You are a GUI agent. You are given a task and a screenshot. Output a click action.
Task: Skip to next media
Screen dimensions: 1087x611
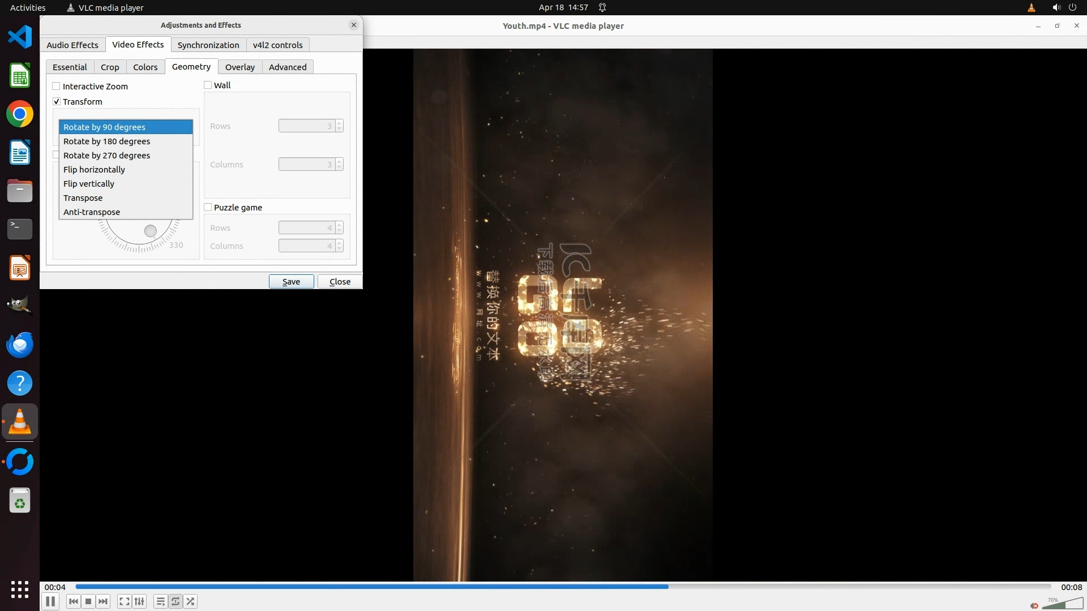[103, 601]
